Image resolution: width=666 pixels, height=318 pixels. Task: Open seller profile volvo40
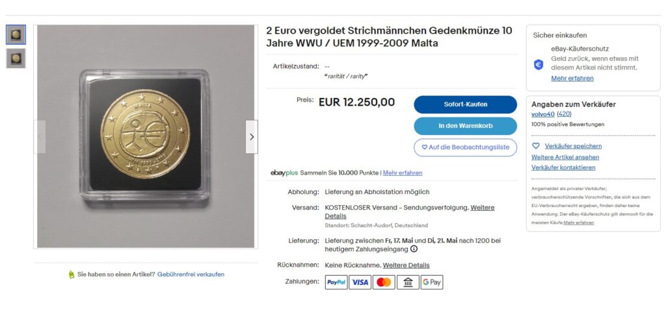(543, 114)
